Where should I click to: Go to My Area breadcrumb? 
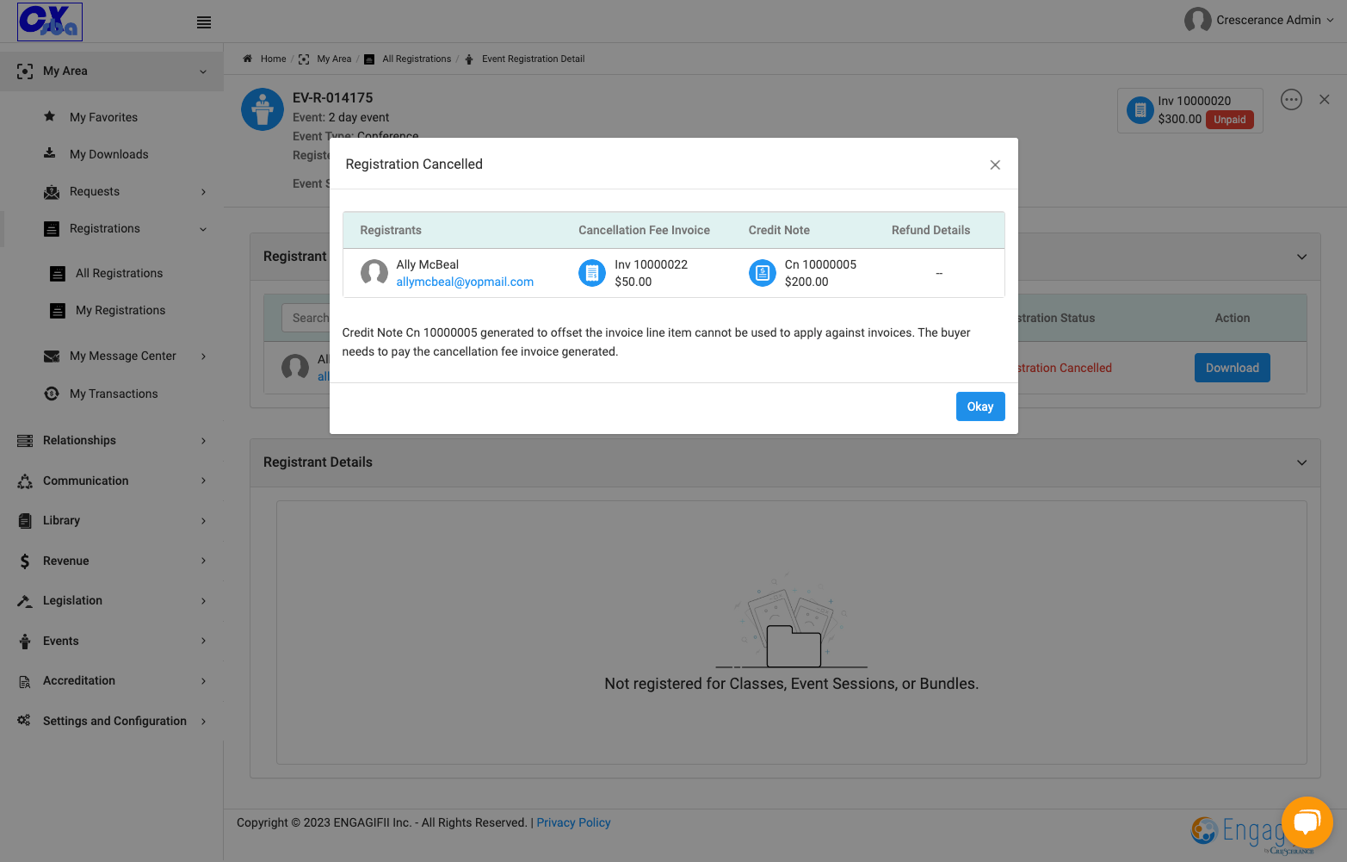pos(334,59)
